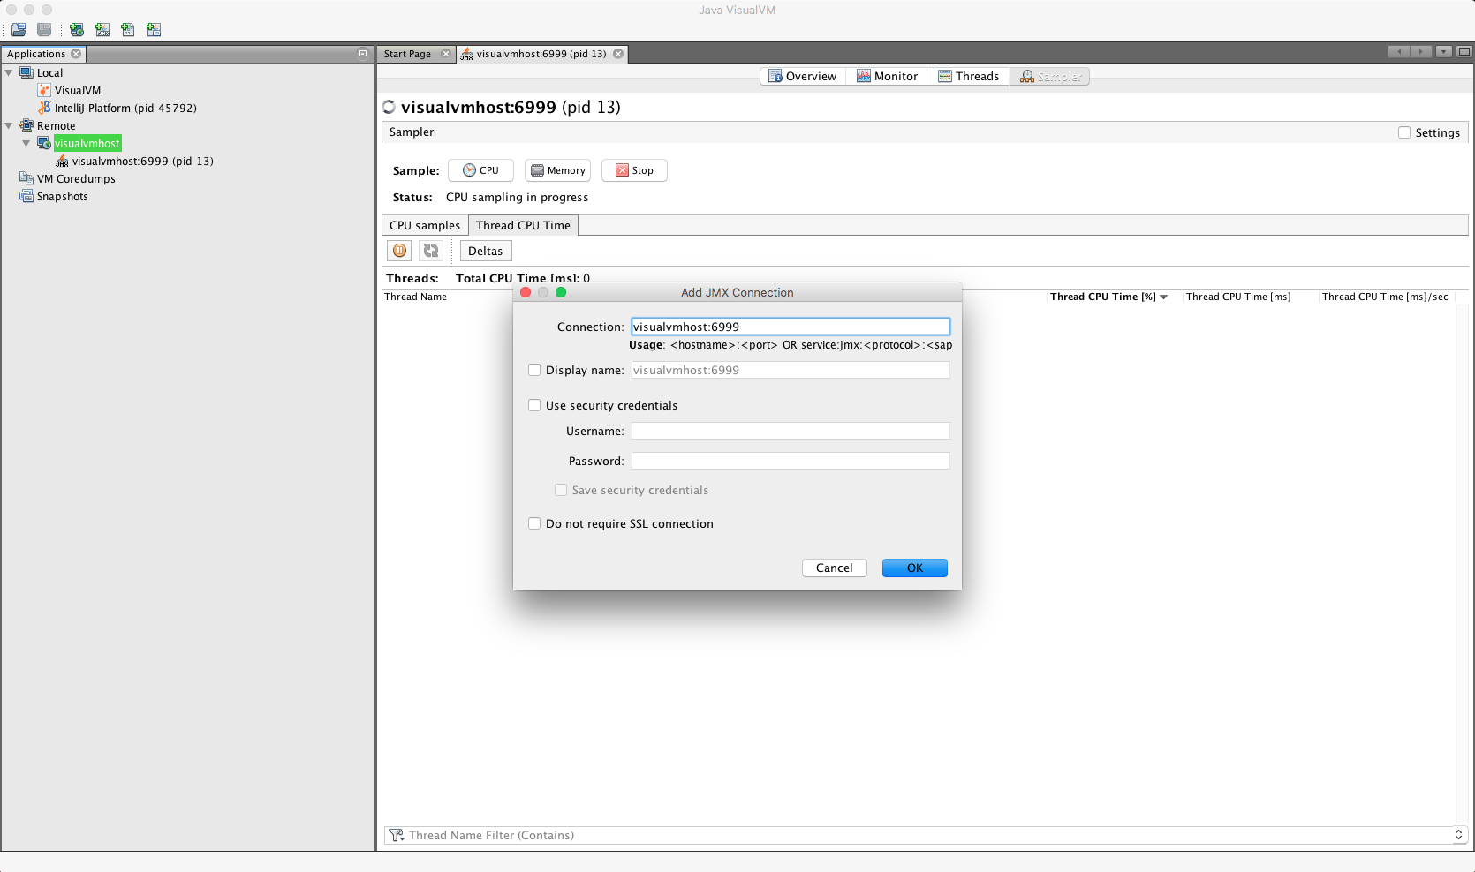Click the Deltas button
The height and width of the screenshot is (872, 1475).
486,251
